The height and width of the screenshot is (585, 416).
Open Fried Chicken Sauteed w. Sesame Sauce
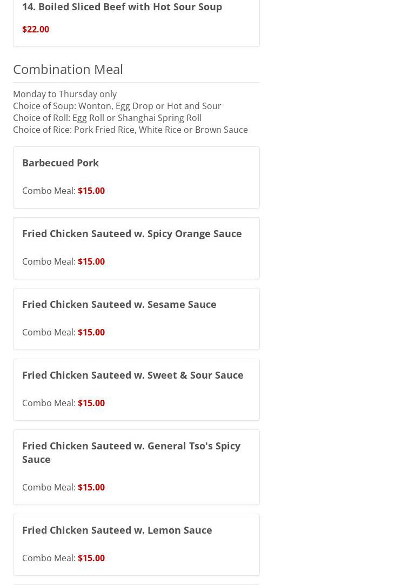[x=119, y=304]
